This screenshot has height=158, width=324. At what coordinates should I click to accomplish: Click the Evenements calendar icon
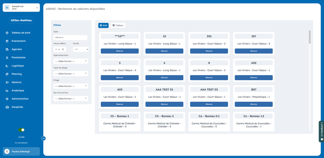click(7, 41)
